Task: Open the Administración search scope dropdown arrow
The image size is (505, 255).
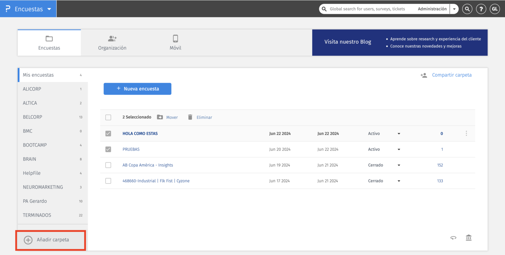Action: point(454,9)
